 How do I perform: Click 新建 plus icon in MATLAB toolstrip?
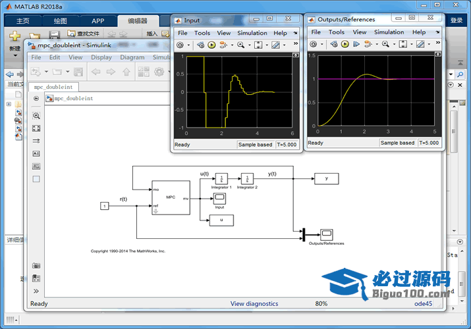14,36
